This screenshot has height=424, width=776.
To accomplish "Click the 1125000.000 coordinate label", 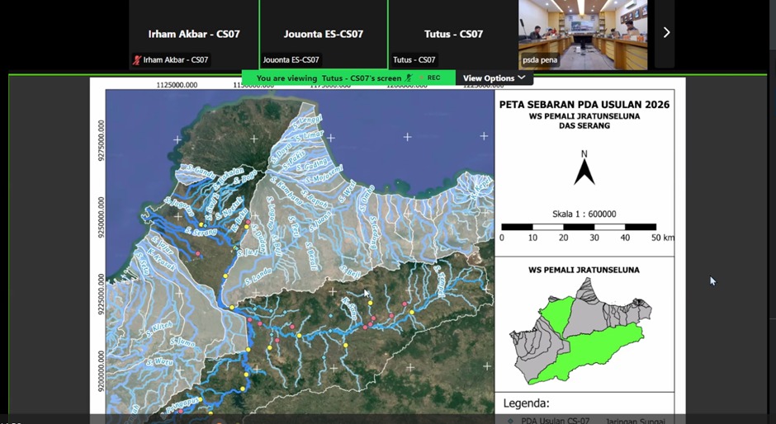I will click(x=177, y=85).
